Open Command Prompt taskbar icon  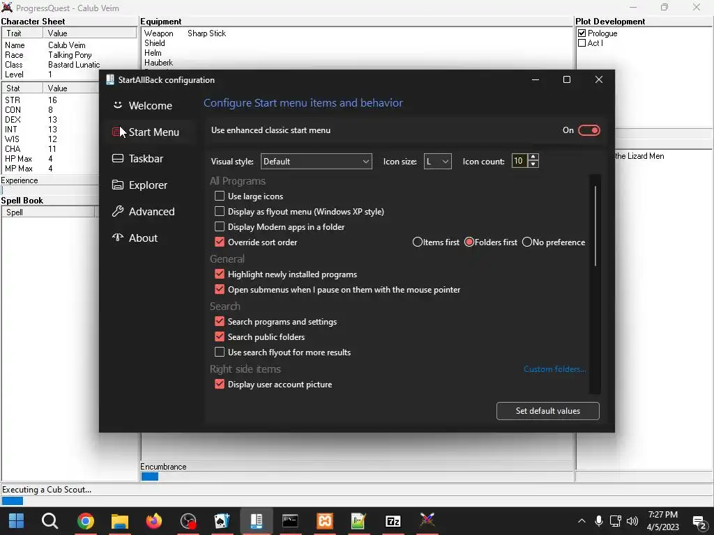(x=290, y=520)
